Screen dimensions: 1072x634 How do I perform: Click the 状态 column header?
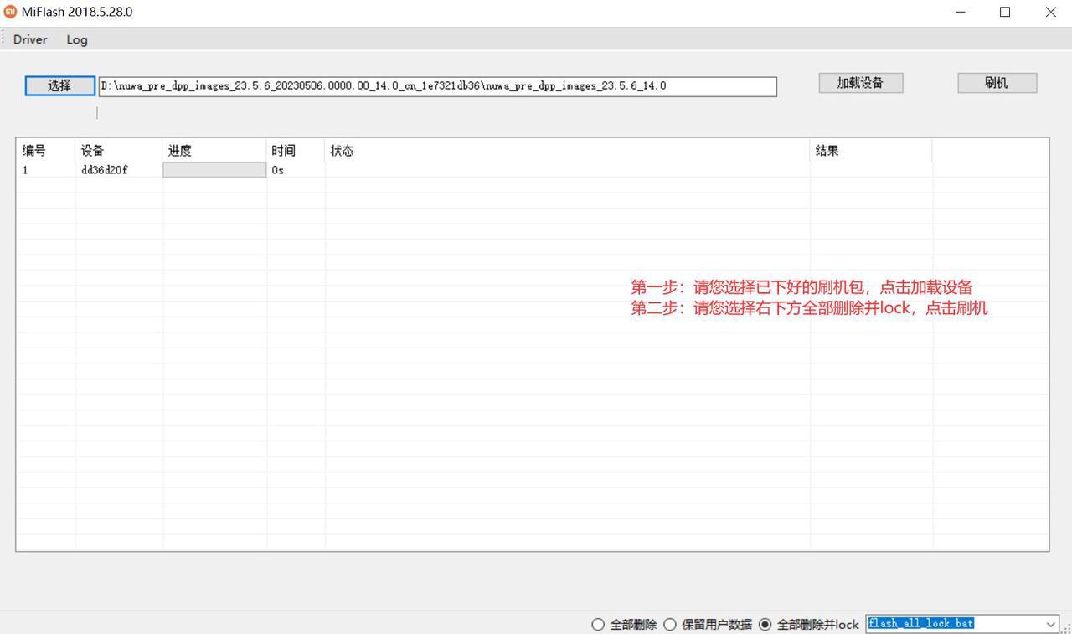tap(342, 151)
